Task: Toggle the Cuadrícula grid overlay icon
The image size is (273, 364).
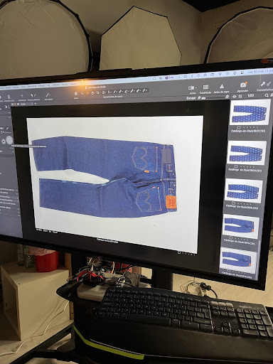Action: click(x=205, y=87)
